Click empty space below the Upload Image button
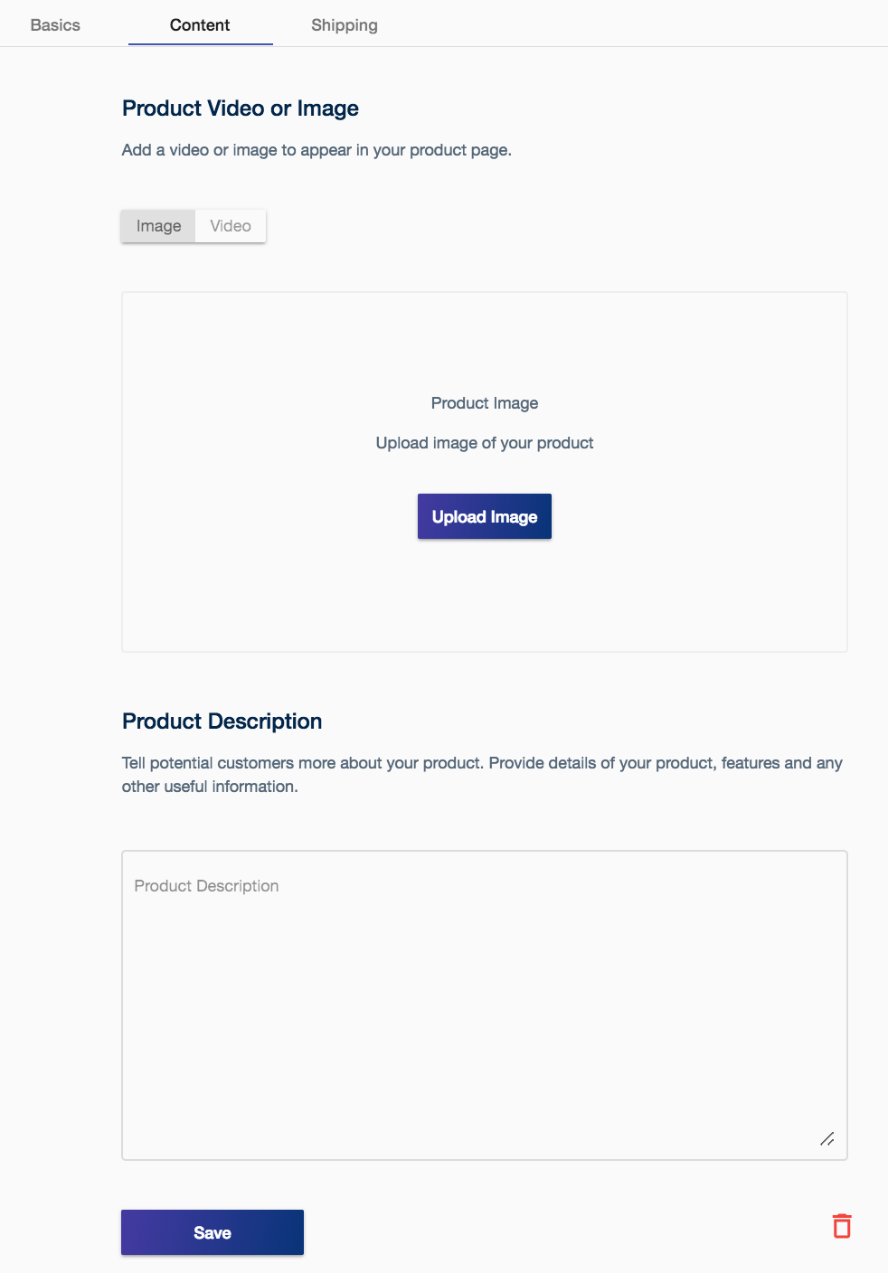888x1273 pixels. point(485,597)
